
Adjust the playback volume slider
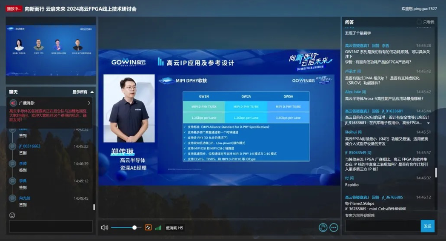click(126, 228)
